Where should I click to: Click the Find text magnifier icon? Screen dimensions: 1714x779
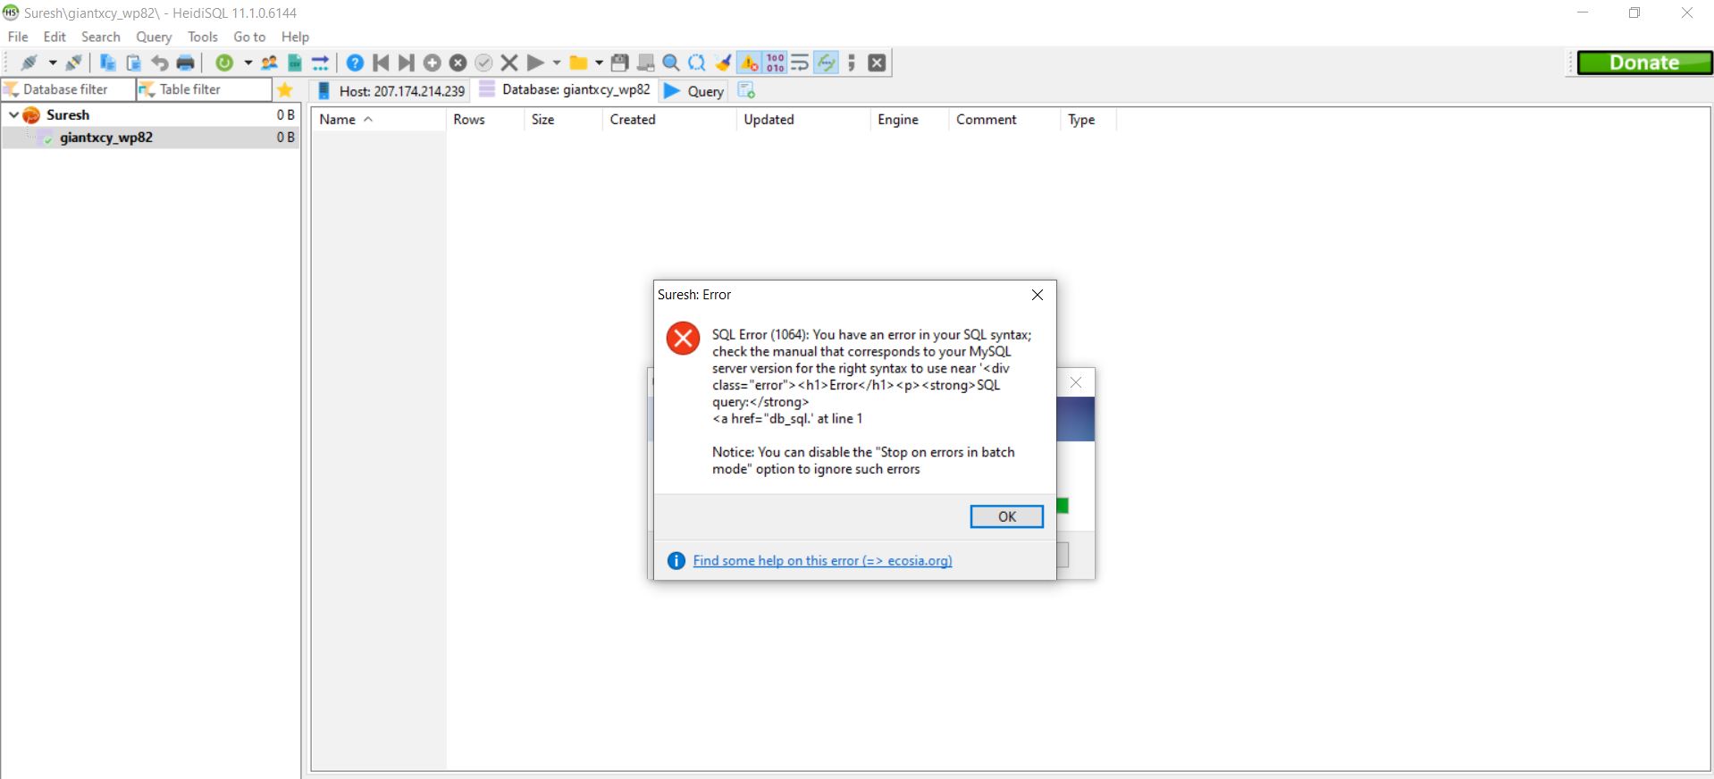click(671, 63)
